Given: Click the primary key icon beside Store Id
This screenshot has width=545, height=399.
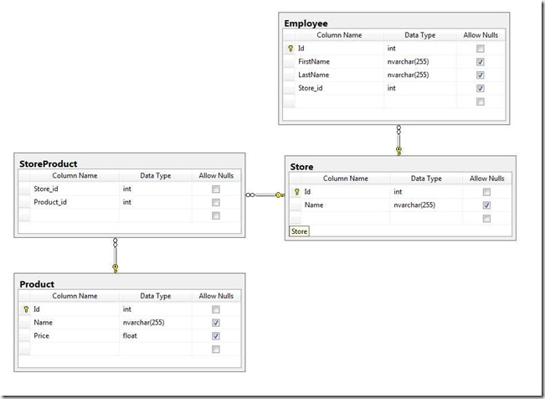Looking at the screenshot, I should click(x=297, y=192).
